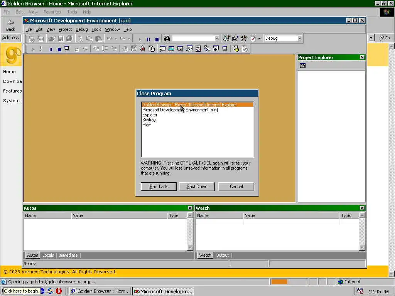395x296 pixels.
Task: Expand the Redo history dropdown arrow
Action: tap(129, 39)
